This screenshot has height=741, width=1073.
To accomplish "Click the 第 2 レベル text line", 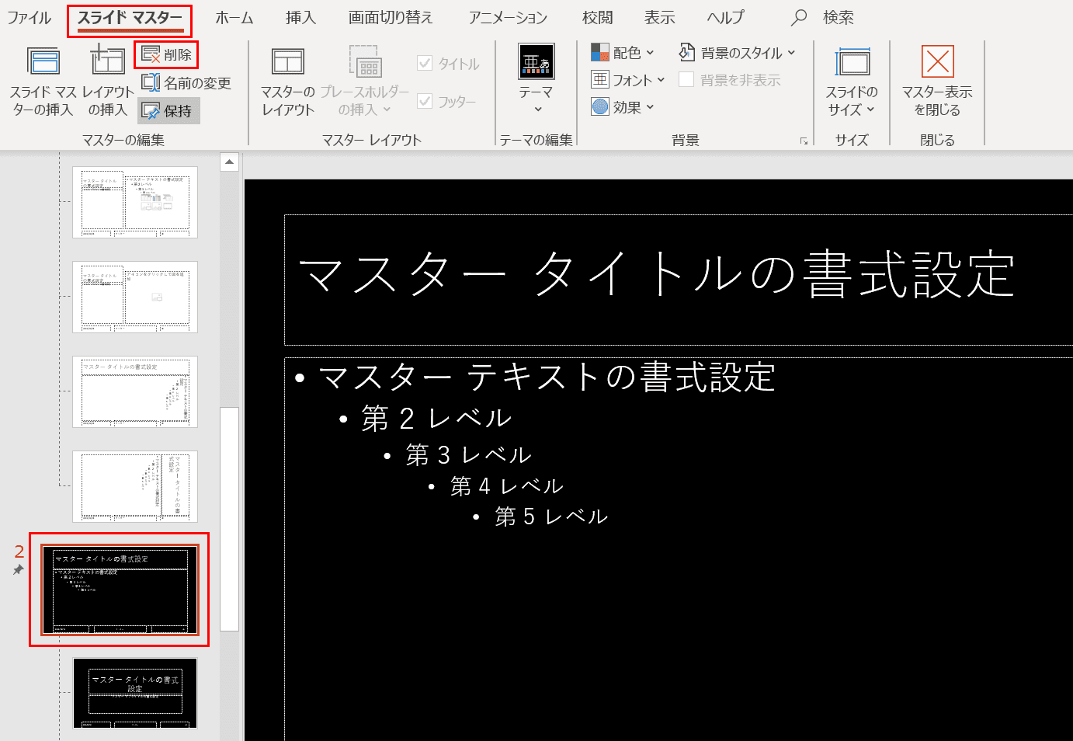I will click(x=436, y=419).
